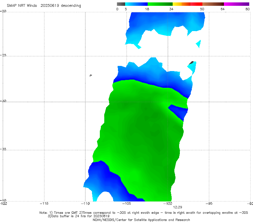Viewport: 253px width, 222px height.
Task: Click the brown 50-64 segment of the colorbar
Action: coord(213,4)
